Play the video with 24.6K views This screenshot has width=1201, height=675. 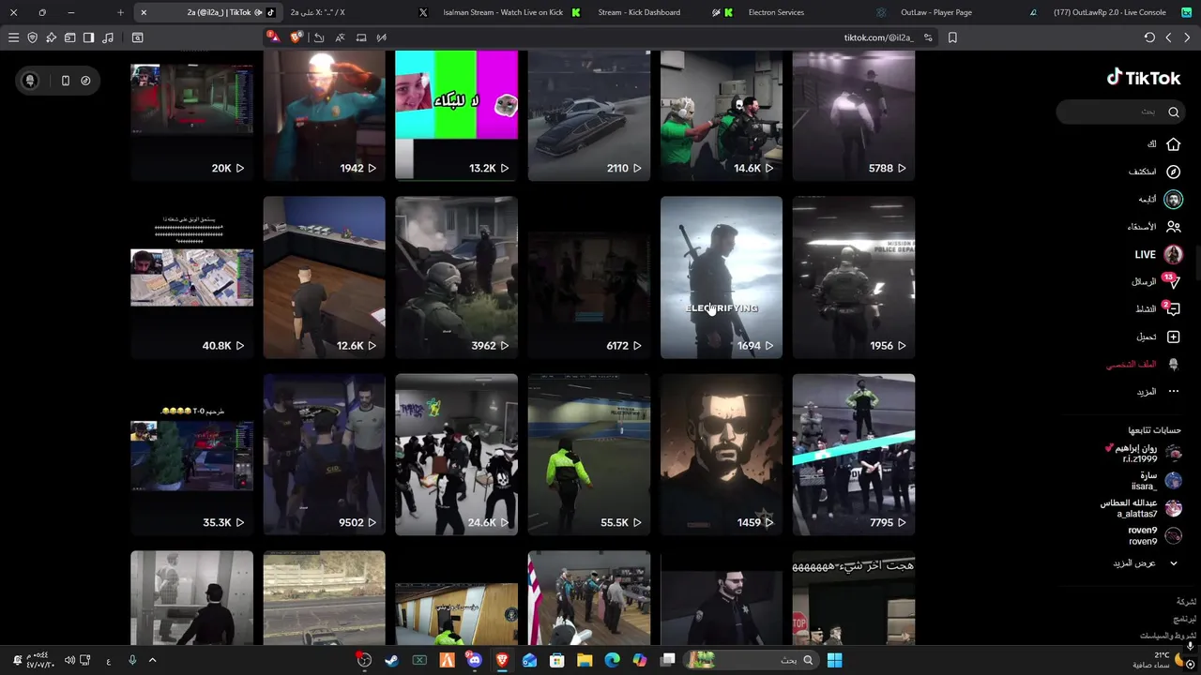(456, 455)
